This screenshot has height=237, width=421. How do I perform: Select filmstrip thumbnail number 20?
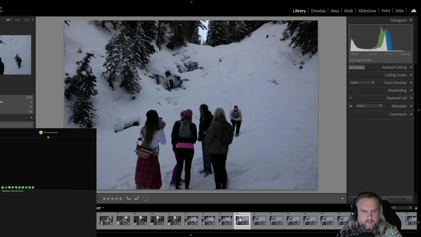[x=157, y=221]
